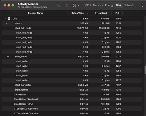The image size is (146, 116).
Task: Select start_wallet with PID 1254
Action: pos(72,76)
